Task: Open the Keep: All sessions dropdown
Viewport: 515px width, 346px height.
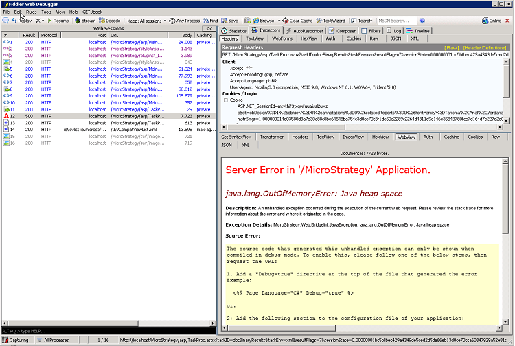Action: (146, 21)
